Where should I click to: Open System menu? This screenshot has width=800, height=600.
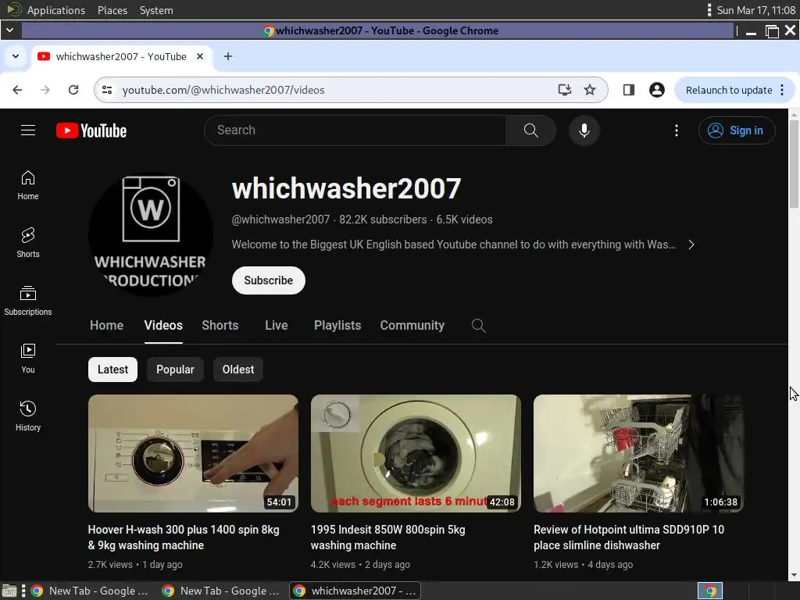pyautogui.click(x=156, y=10)
